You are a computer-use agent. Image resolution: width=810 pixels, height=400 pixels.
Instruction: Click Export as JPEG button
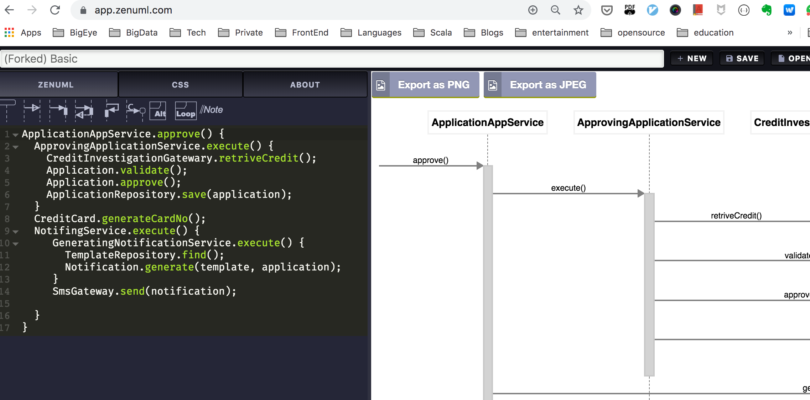(x=540, y=85)
